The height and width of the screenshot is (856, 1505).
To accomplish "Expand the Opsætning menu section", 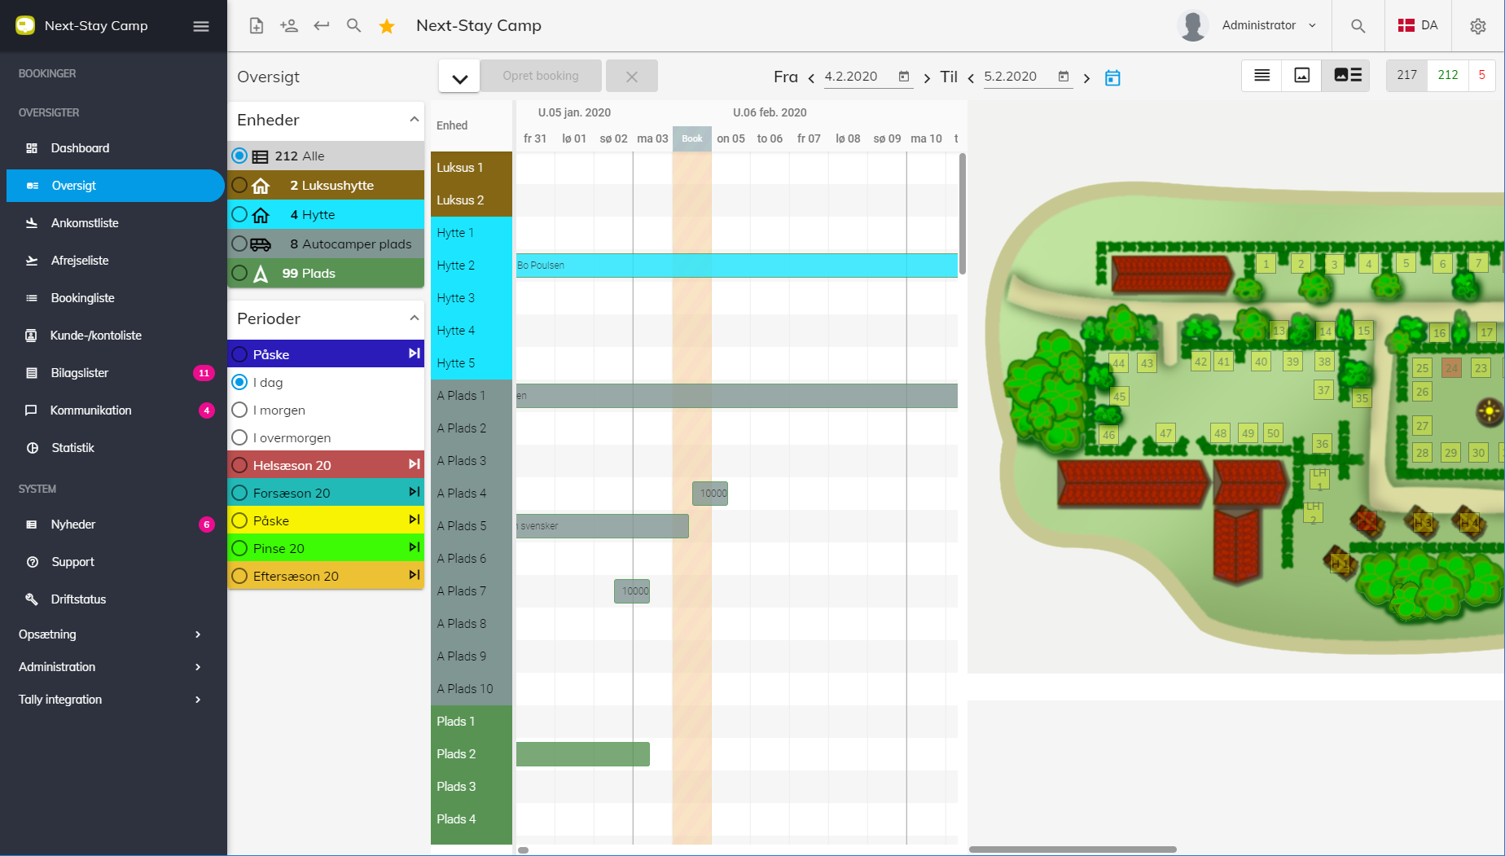I will click(113, 634).
